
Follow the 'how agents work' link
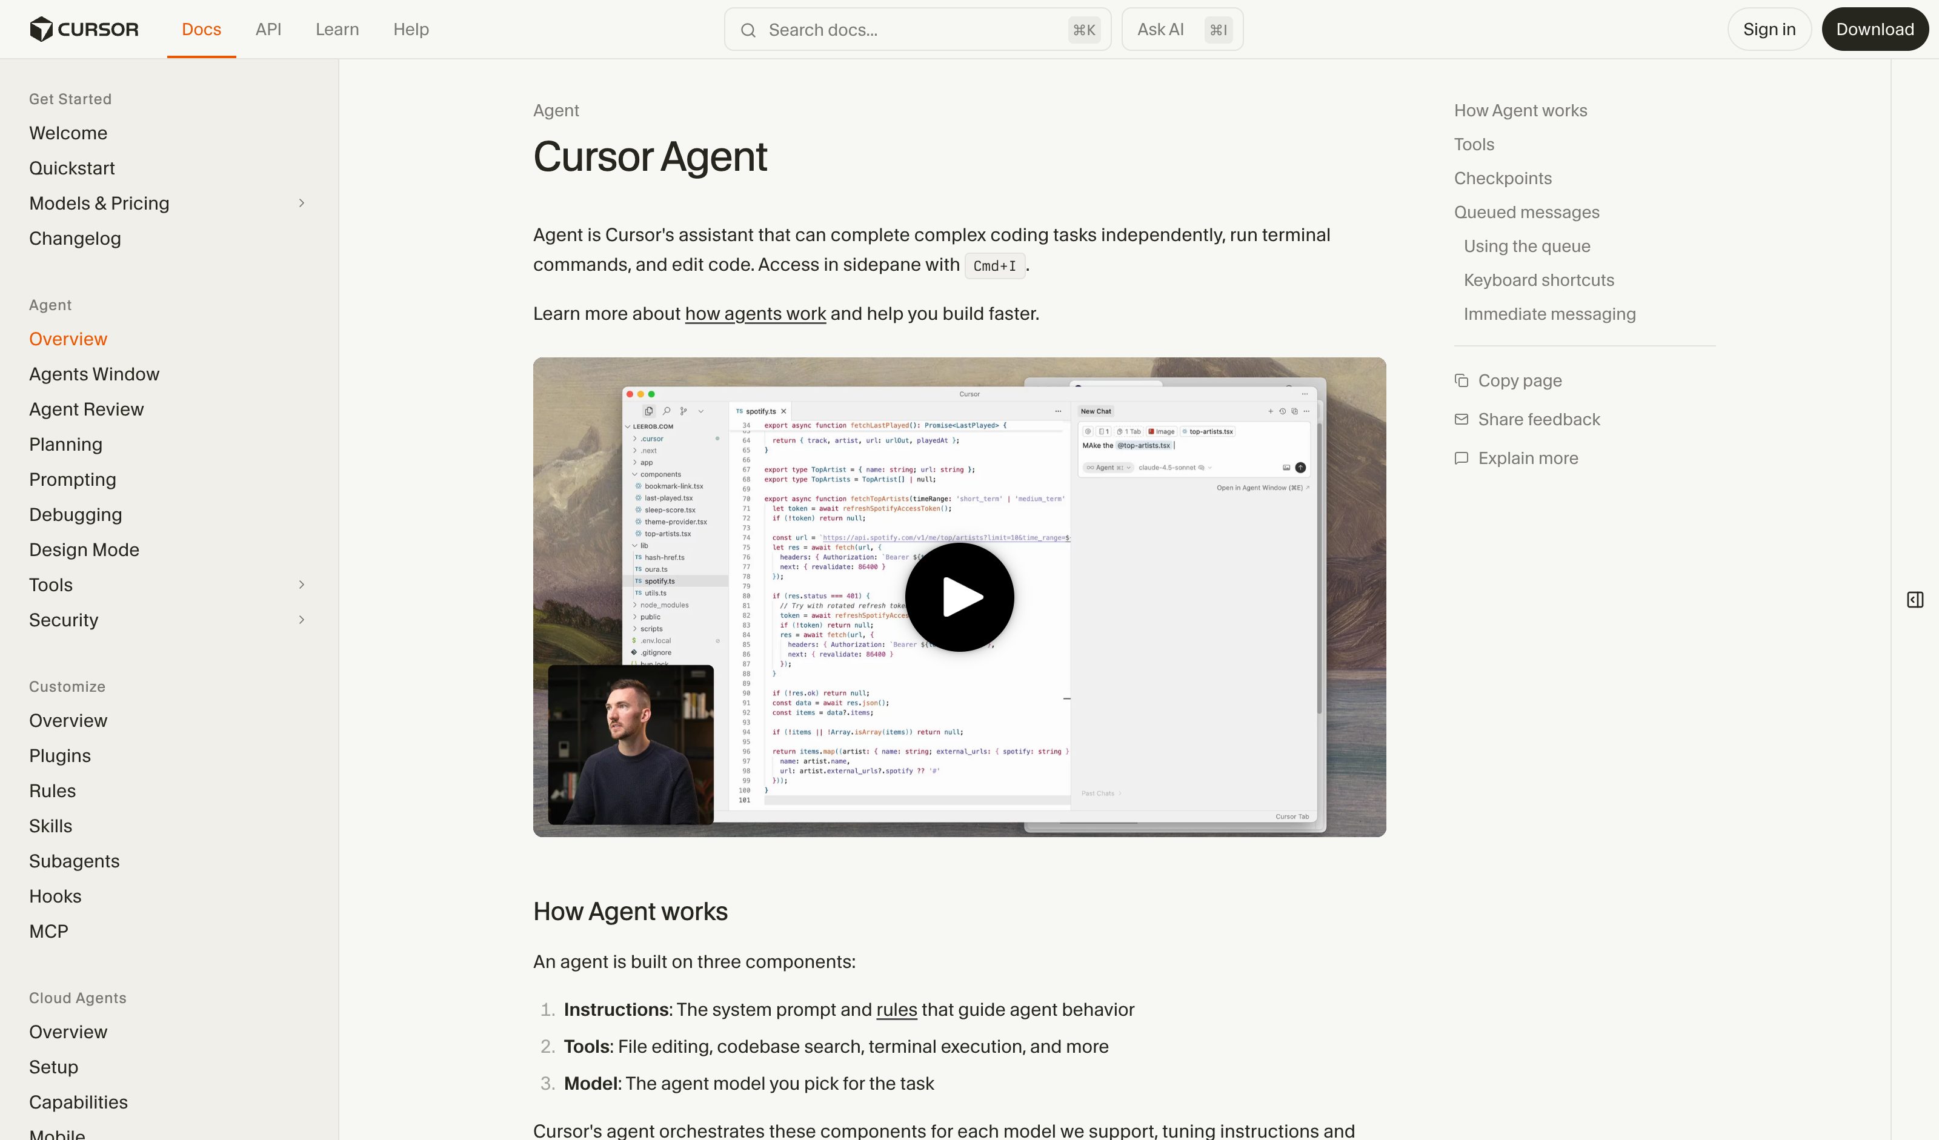coord(756,314)
